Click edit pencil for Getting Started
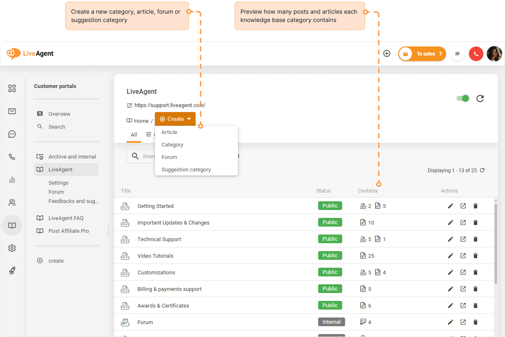 [451, 206]
